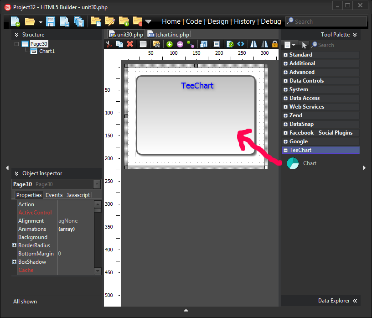The height and width of the screenshot is (318, 372).
Task: Save the file with the floppy icon
Action: pos(51,21)
